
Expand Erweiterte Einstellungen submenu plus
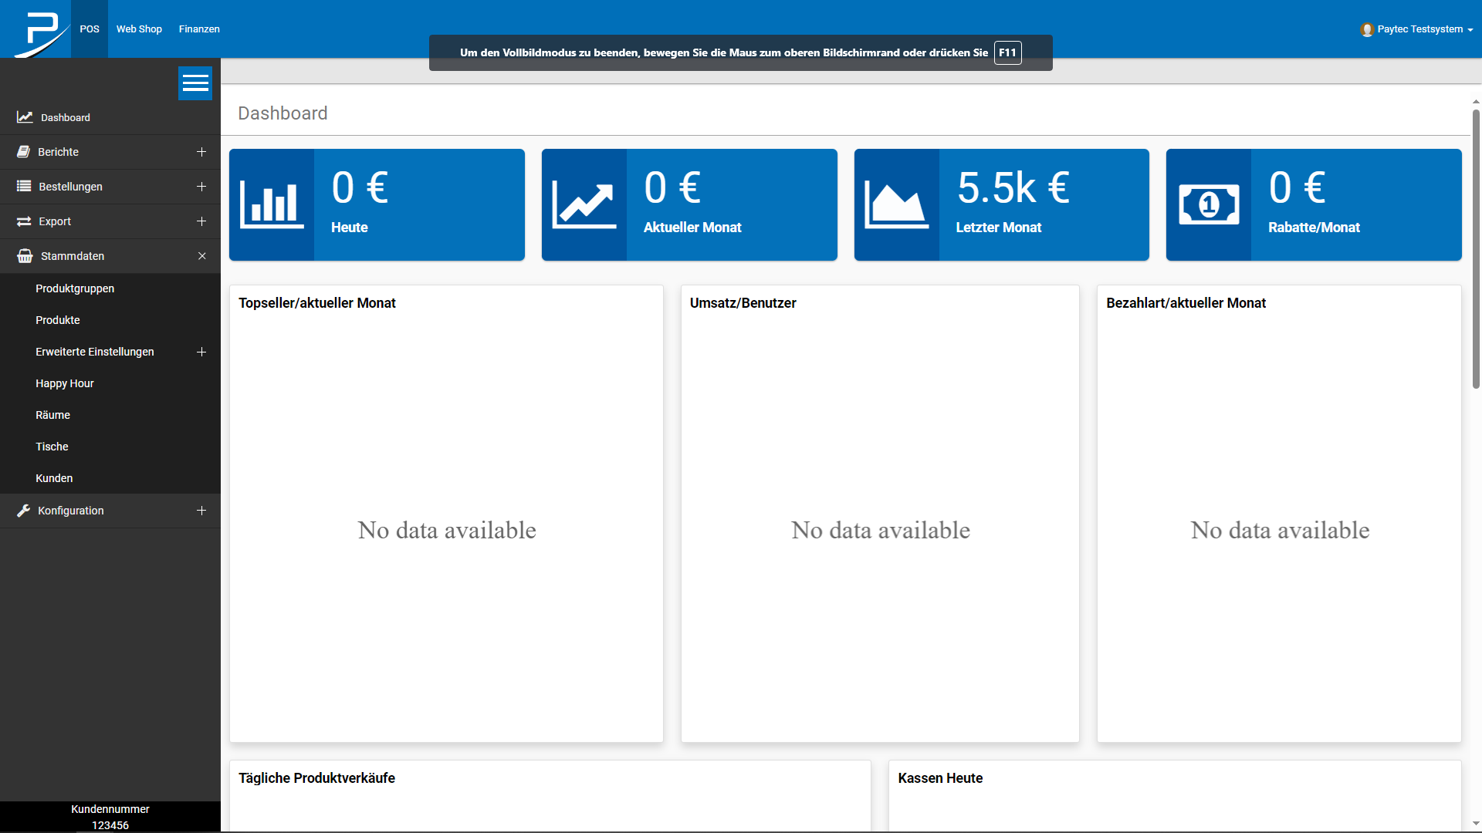201,352
